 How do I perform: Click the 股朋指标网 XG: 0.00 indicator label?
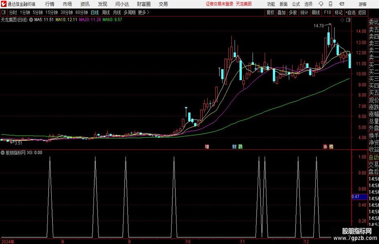pyautogui.click(x=24, y=153)
